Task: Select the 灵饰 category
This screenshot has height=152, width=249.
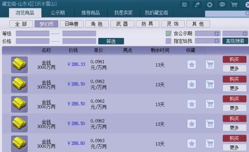Action: click(x=173, y=24)
